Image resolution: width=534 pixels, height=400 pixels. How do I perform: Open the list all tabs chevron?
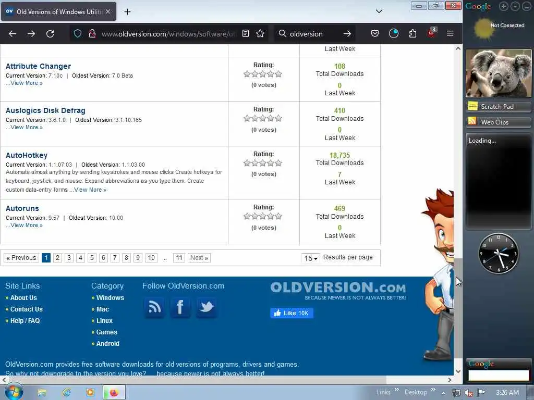(379, 11)
